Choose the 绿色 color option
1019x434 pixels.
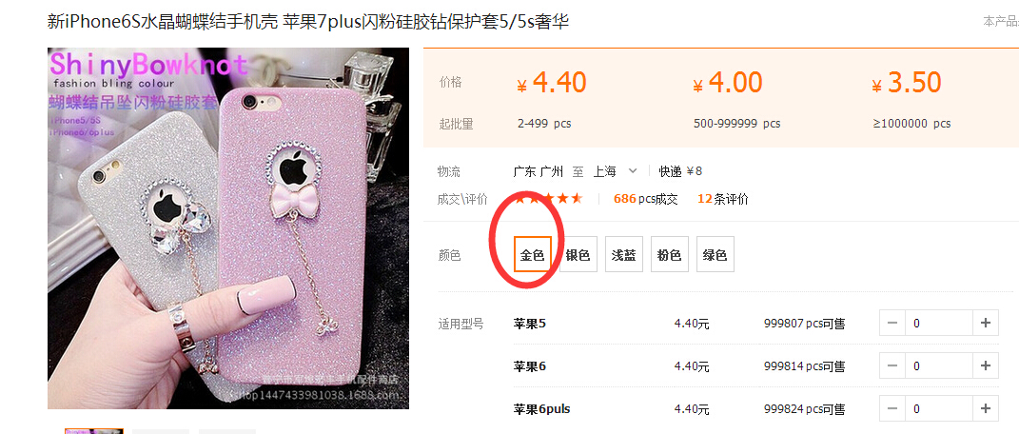click(x=715, y=254)
